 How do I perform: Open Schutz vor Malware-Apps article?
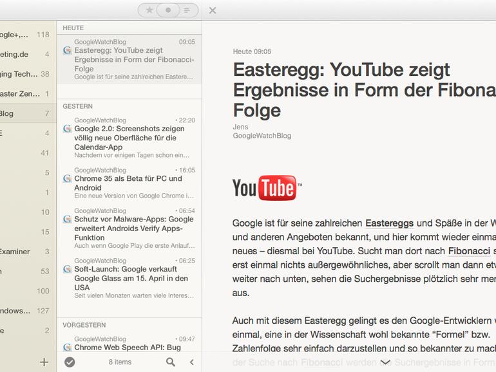point(129,228)
